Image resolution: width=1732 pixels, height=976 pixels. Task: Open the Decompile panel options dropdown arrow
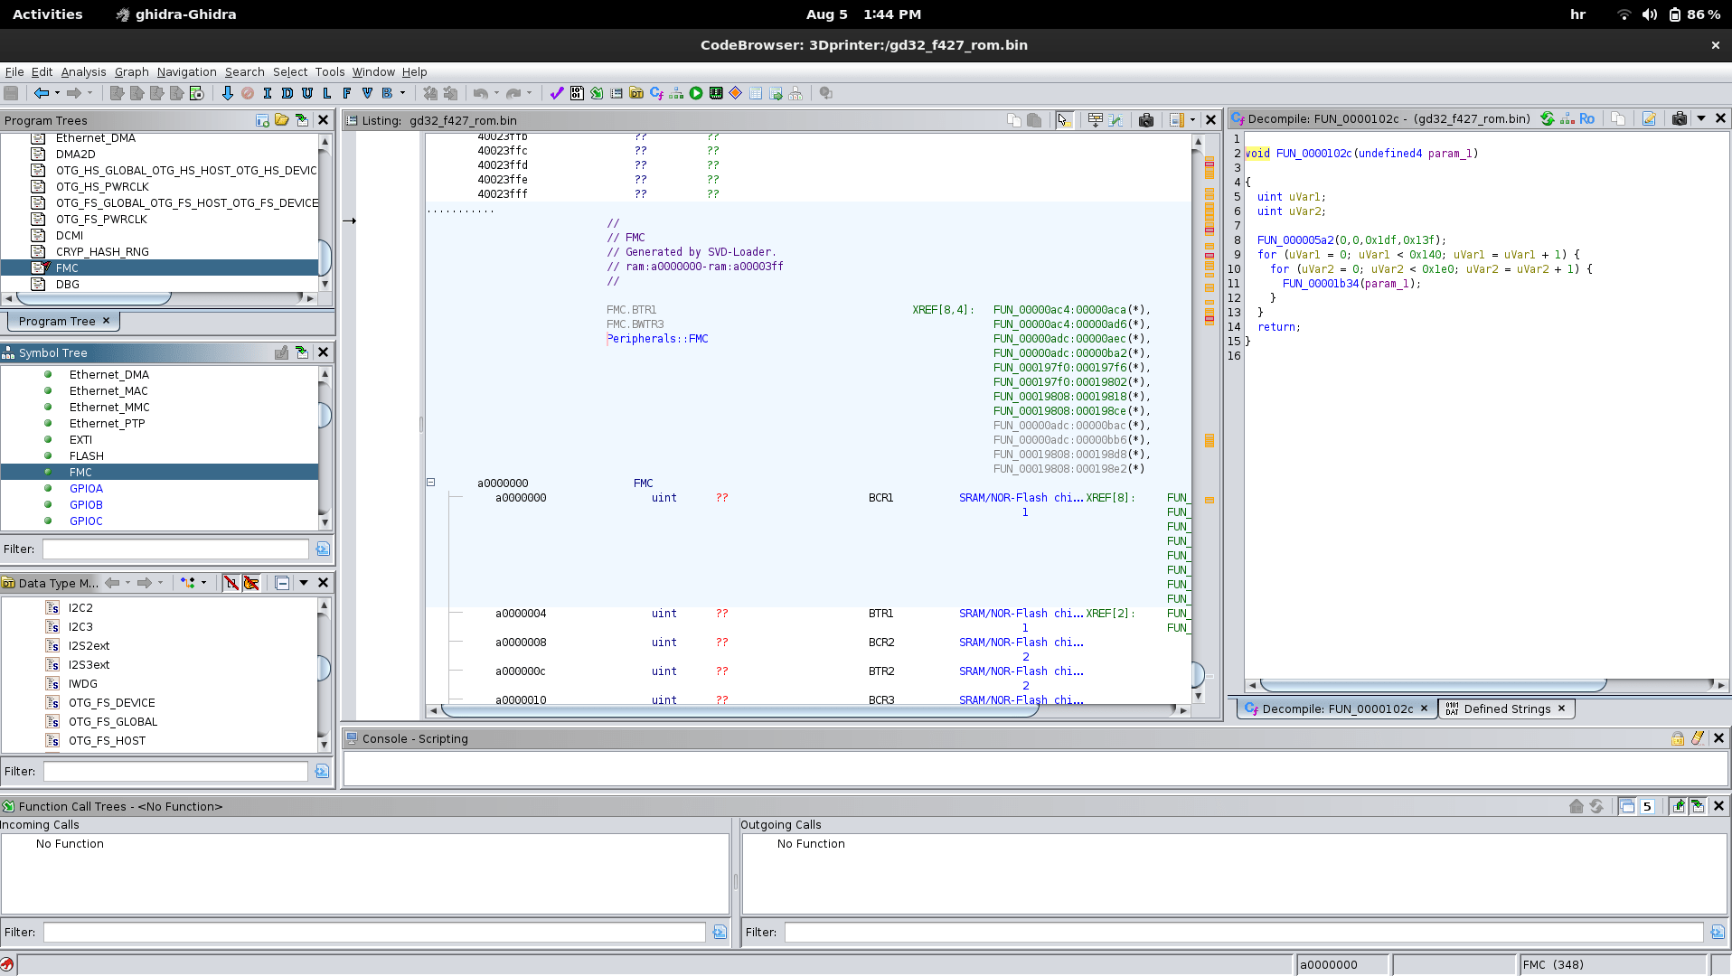coord(1700,119)
